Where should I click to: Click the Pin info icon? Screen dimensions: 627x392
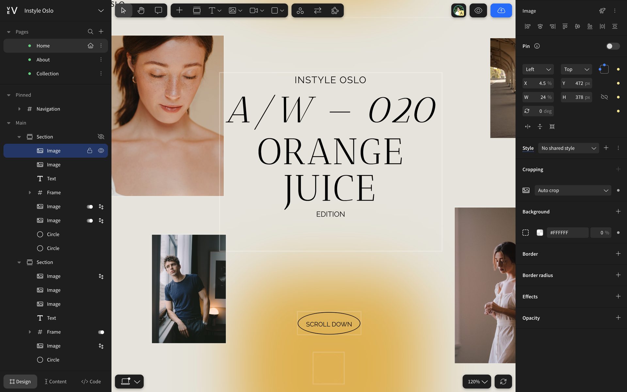point(537,46)
